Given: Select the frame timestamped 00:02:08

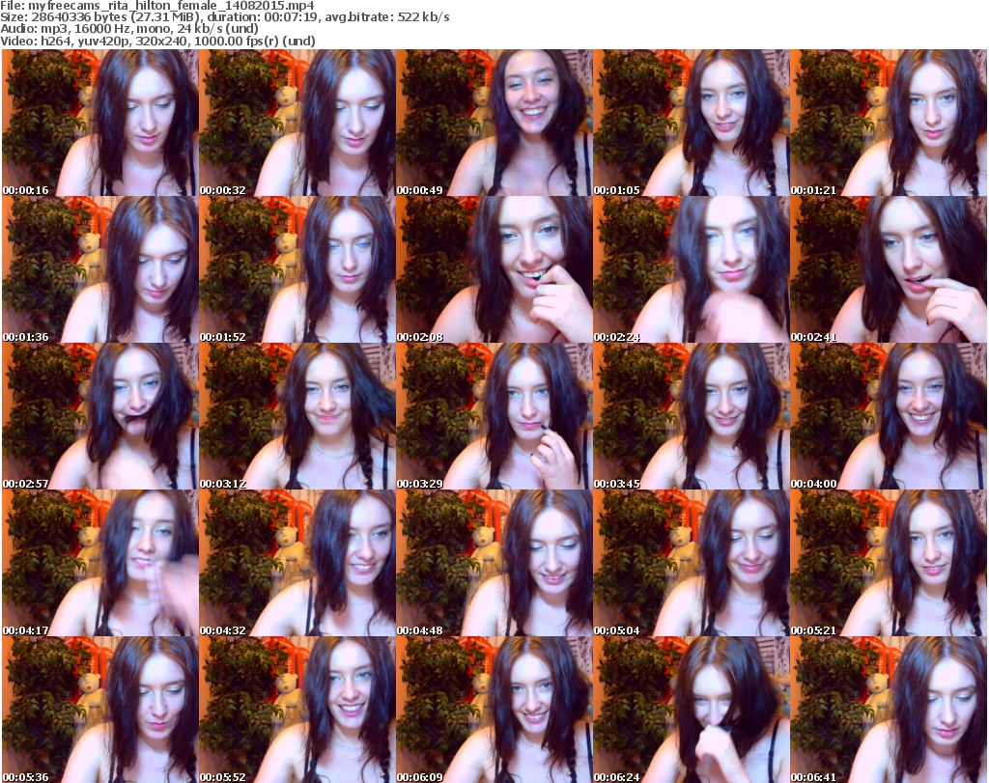Looking at the screenshot, I should 494,269.
